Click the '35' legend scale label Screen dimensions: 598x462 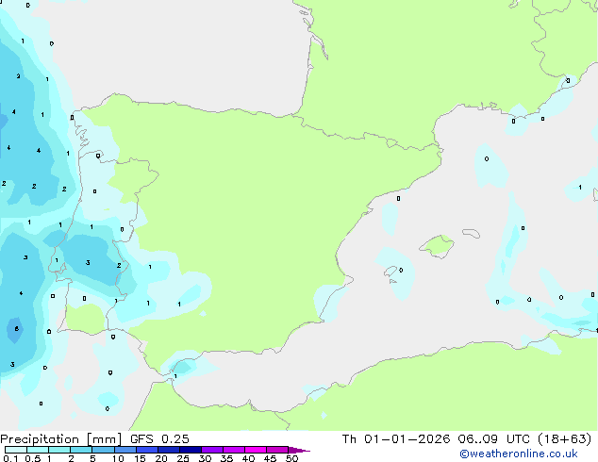pos(226,458)
